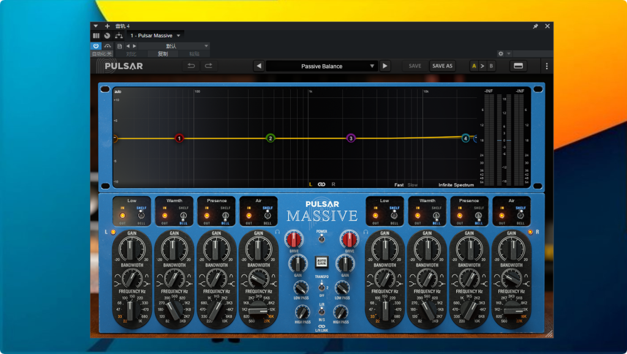Click the 复制 copy button
Viewport: 627px width, 354px height.
[162, 54]
